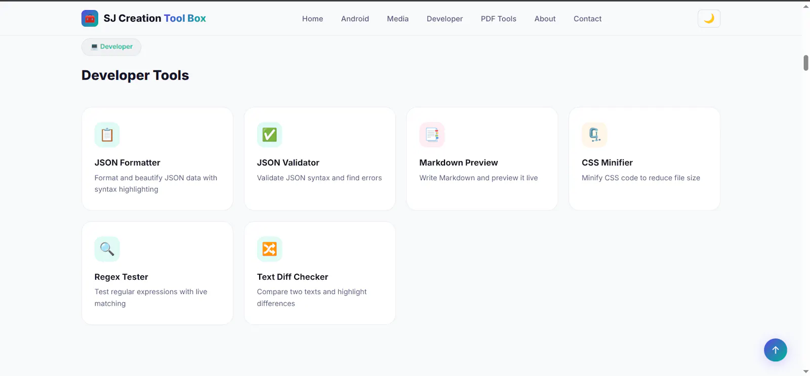This screenshot has width=810, height=376.
Task: Click the SJ Creation toolbox logo icon
Action: (90, 18)
